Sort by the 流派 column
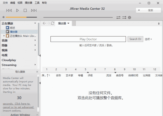Screen dimensions: 163x116 [109, 75]
